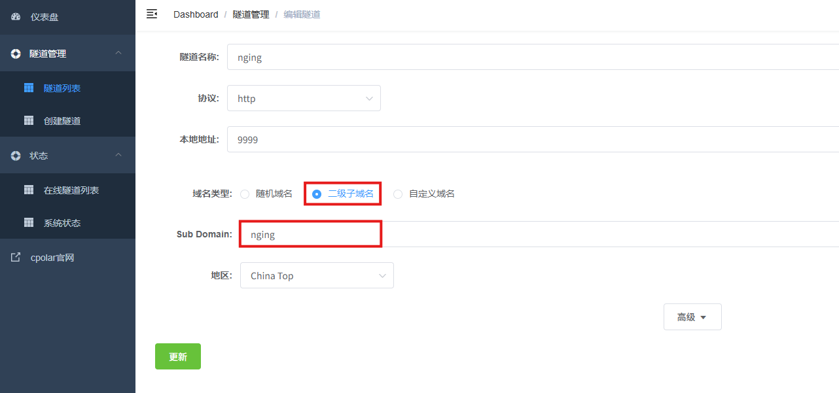Screen dimensions: 839x393
Task: Click the grid icon beside 创建隧道
Action: 29,121
